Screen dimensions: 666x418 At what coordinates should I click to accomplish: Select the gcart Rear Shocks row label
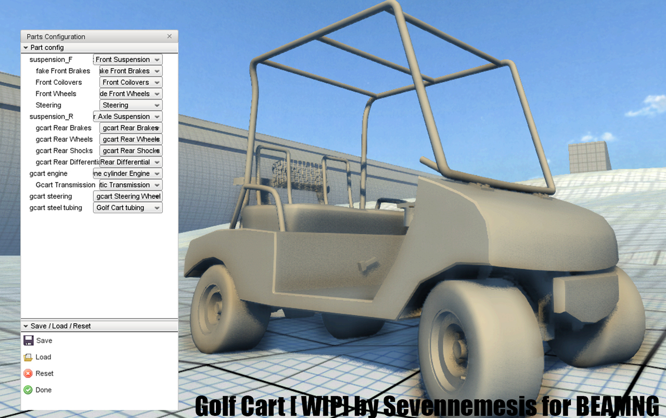(x=64, y=151)
